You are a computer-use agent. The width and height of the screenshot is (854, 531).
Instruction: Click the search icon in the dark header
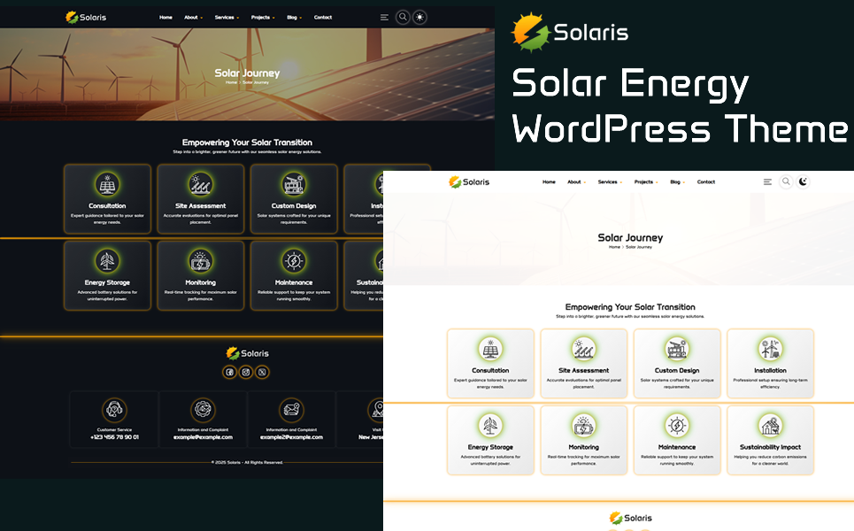(x=403, y=17)
